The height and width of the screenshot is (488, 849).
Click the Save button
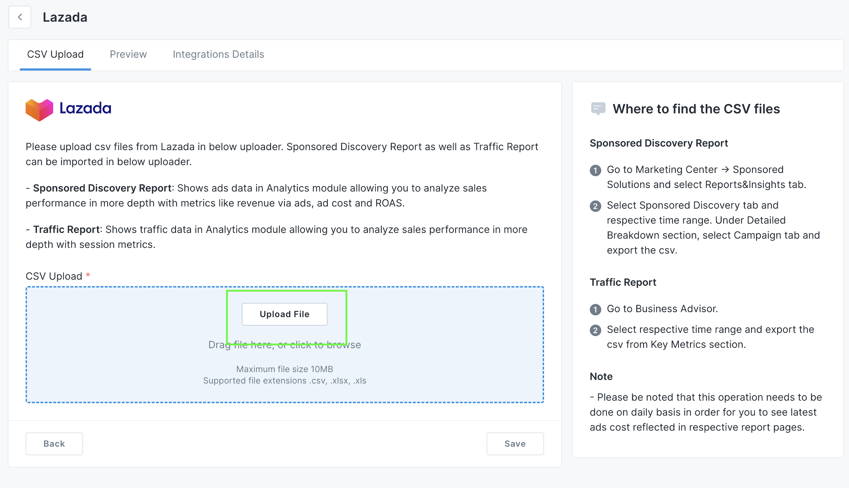tap(515, 443)
